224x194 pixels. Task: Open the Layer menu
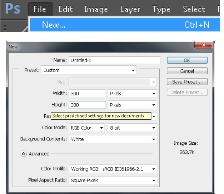[130, 9]
